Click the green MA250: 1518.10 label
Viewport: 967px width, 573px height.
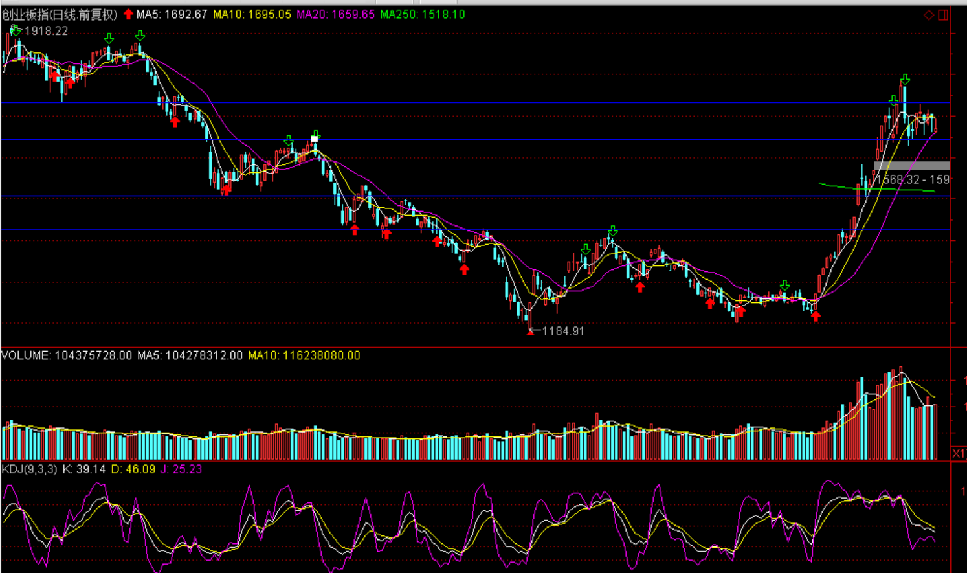coord(422,14)
